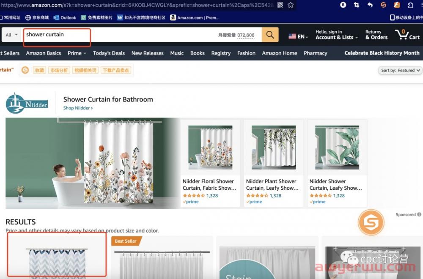Open the 常用网址 bookmark folder
Image resolution: width=423 pixels, height=279 pixels.
10,17
